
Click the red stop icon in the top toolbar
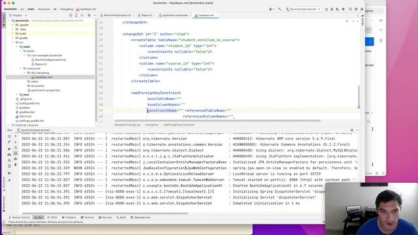click(344, 9)
